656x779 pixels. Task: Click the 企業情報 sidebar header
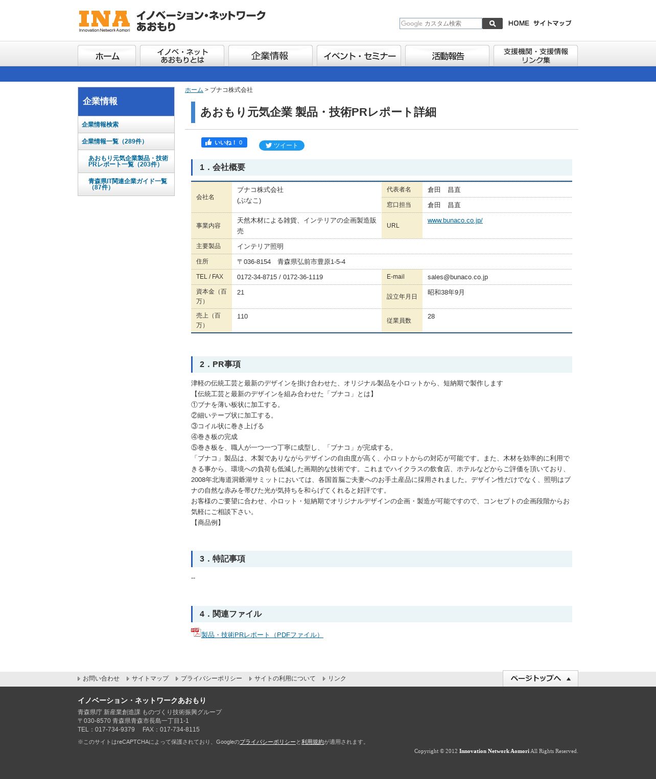click(126, 102)
